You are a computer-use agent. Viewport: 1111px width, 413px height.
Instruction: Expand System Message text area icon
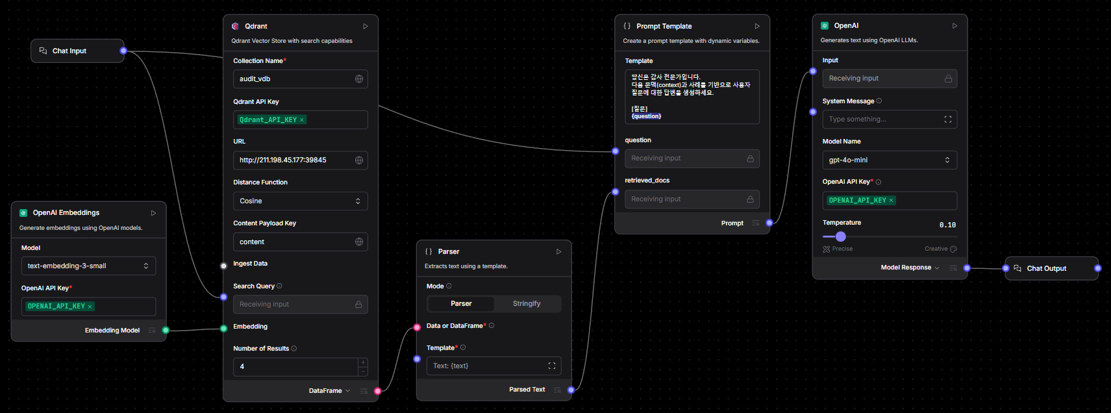(x=948, y=119)
